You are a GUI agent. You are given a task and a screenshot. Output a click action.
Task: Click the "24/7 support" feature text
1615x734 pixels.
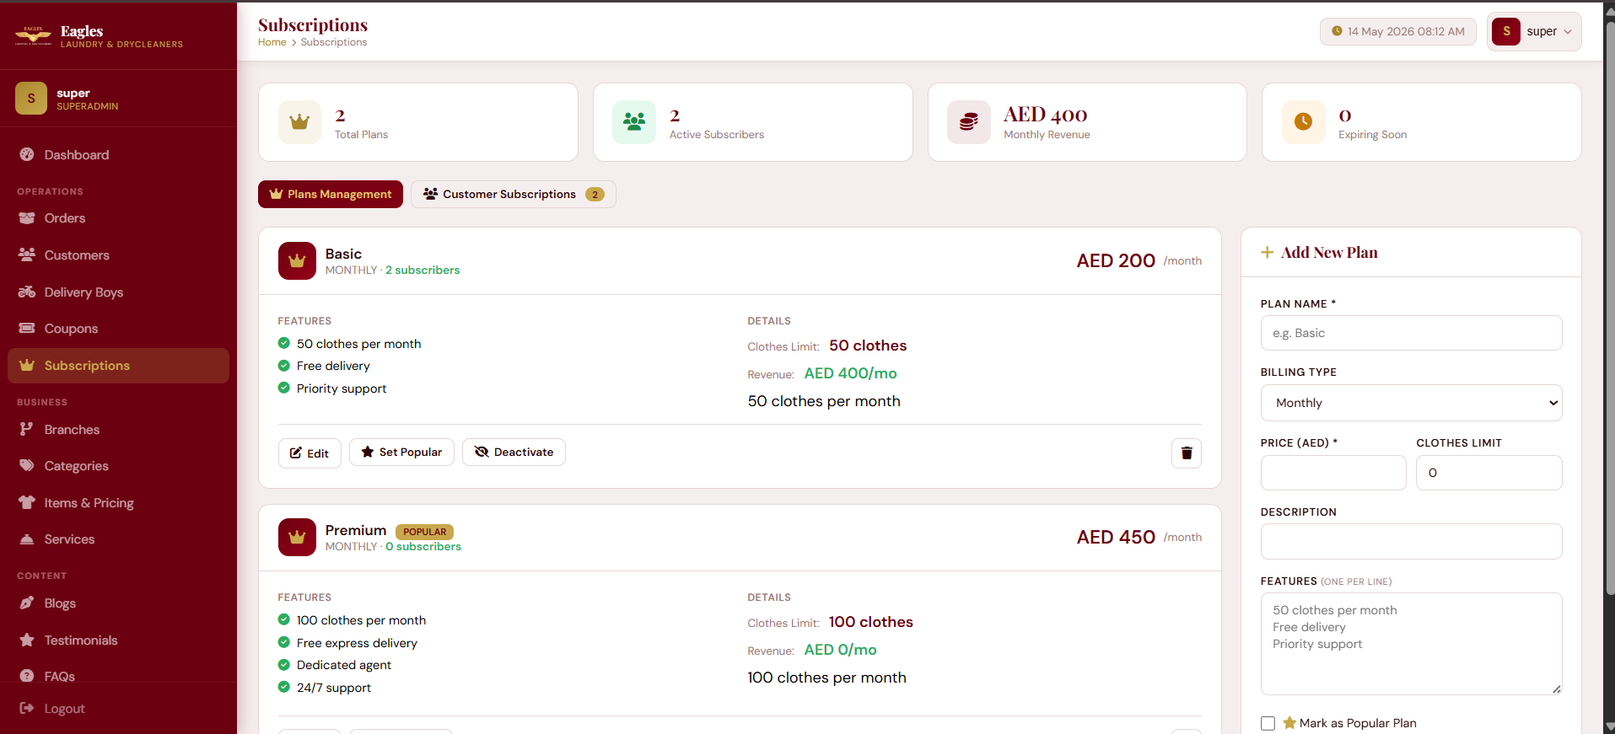[334, 688]
